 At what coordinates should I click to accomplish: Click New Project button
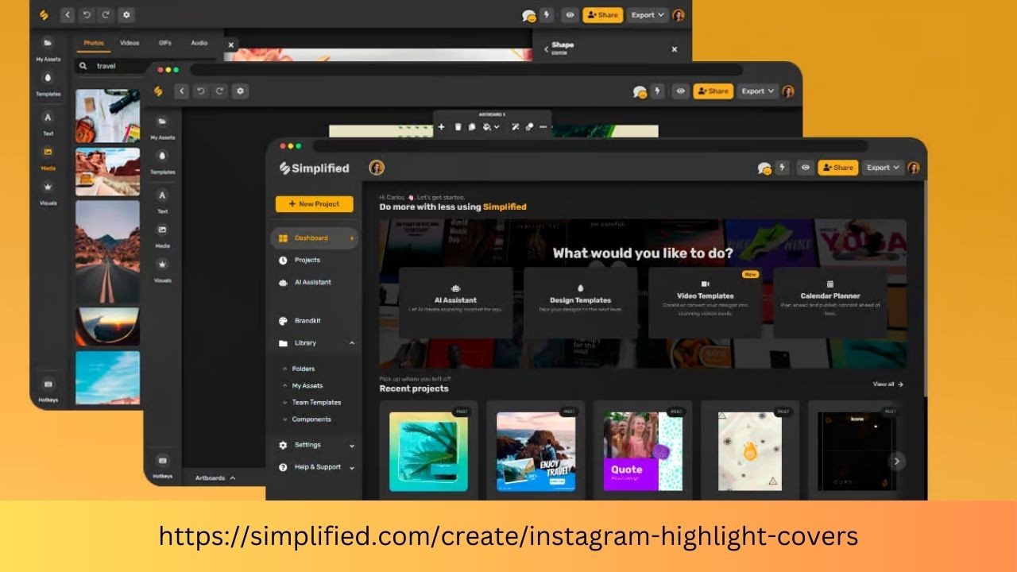coord(315,204)
